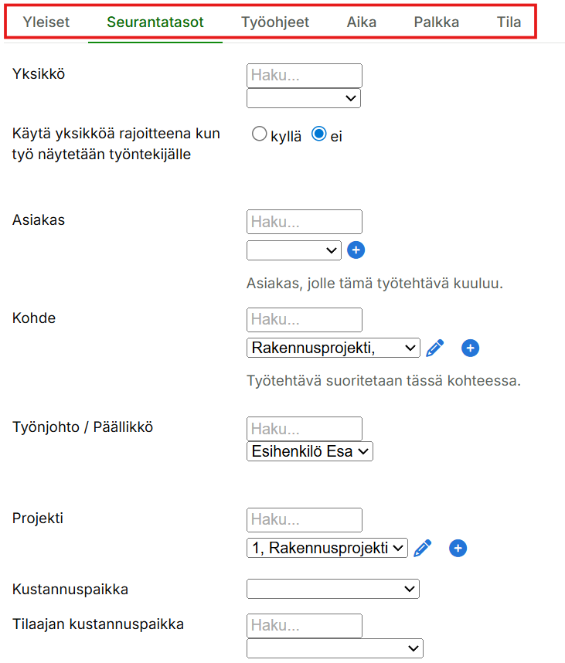The width and height of the screenshot is (565, 663).
Task: Open the Kustannuspaikka dropdown
Action: click(x=332, y=589)
